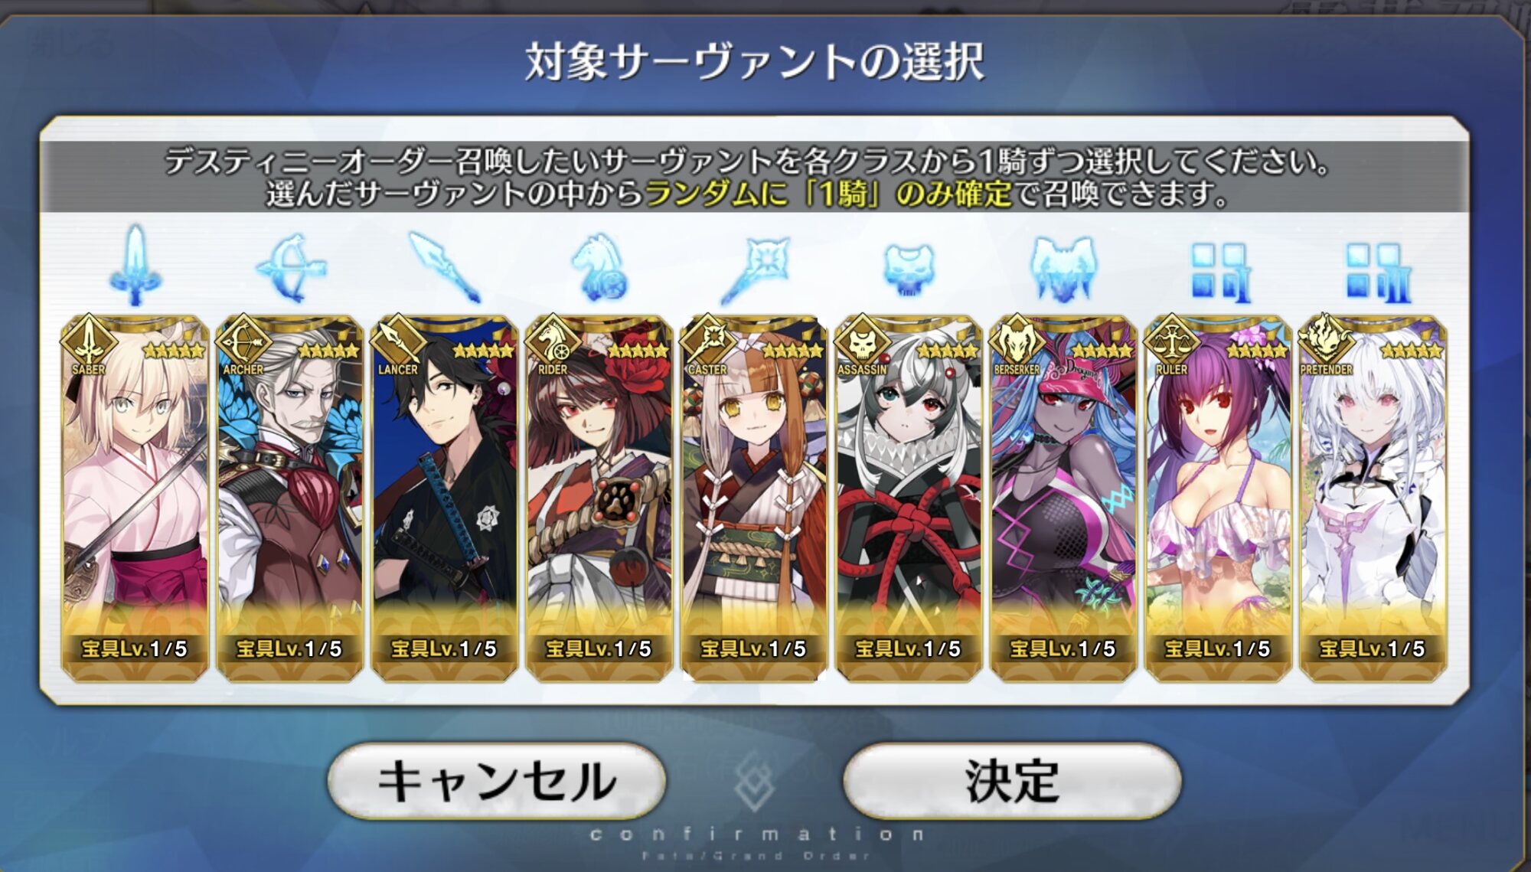
Task: Select the Saber class sword icon
Action: (135, 265)
